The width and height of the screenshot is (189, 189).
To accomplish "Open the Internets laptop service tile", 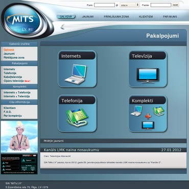I will coord(77,69).
